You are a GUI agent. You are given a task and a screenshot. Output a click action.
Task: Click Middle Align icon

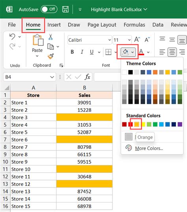point(172,39)
